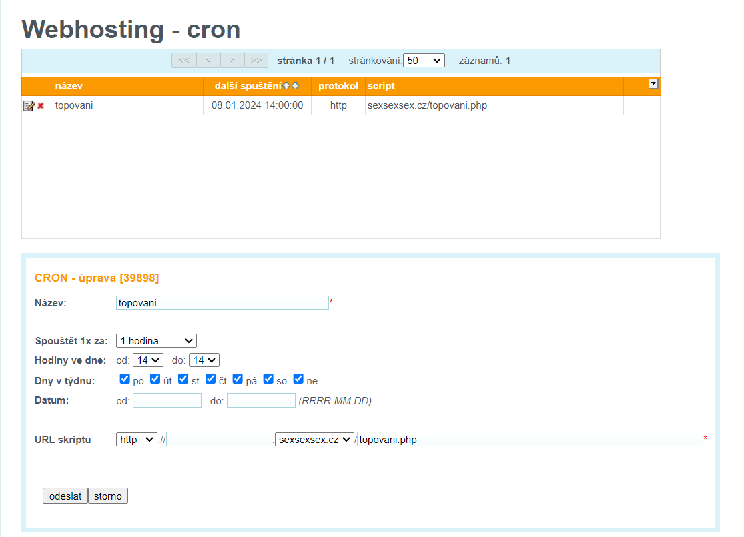
Task: Go to first page using << button
Action: coord(183,61)
